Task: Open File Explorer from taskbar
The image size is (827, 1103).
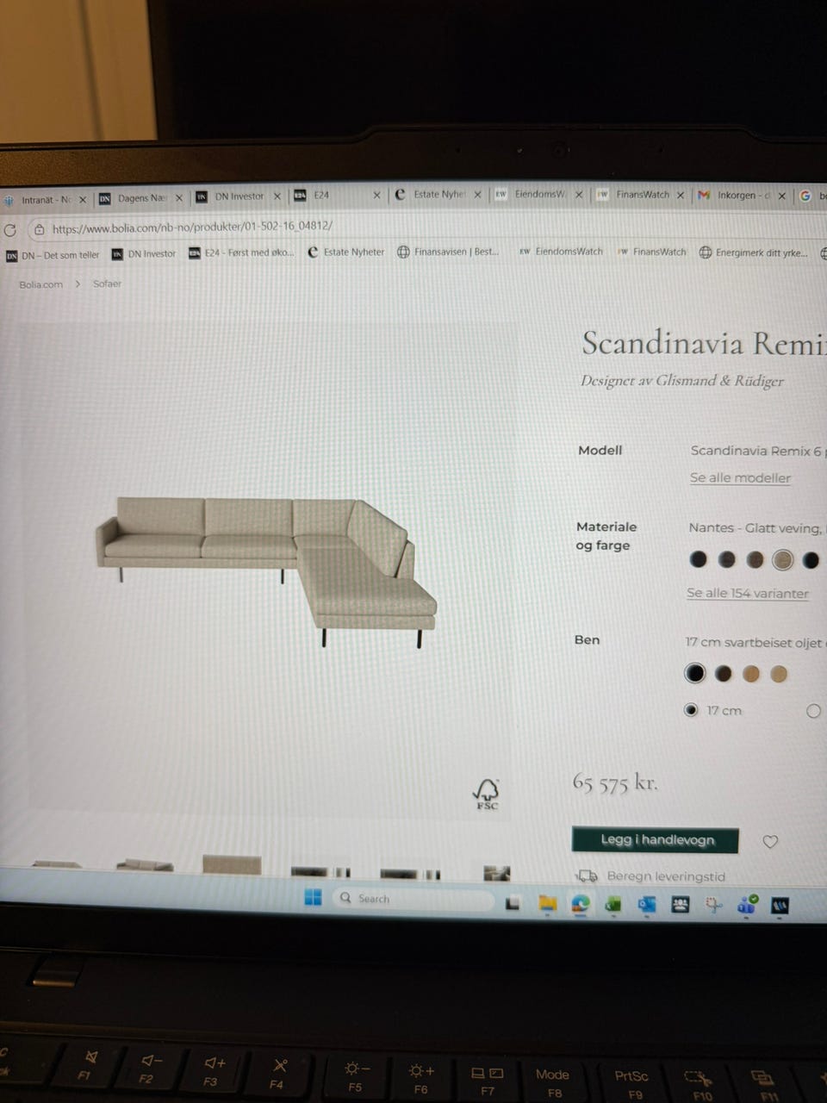Action: [x=547, y=904]
